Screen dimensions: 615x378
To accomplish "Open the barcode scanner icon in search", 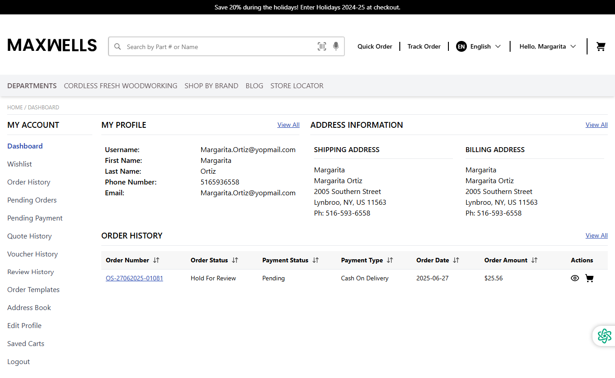I will [322, 46].
